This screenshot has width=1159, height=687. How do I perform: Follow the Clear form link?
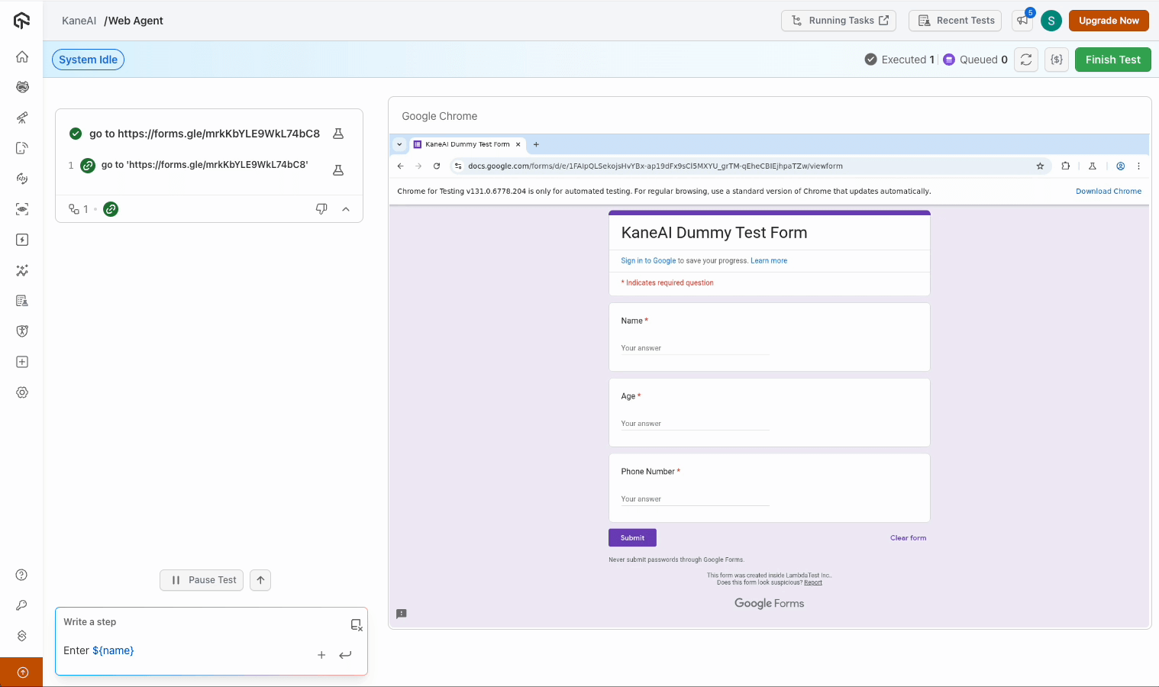coord(908,538)
